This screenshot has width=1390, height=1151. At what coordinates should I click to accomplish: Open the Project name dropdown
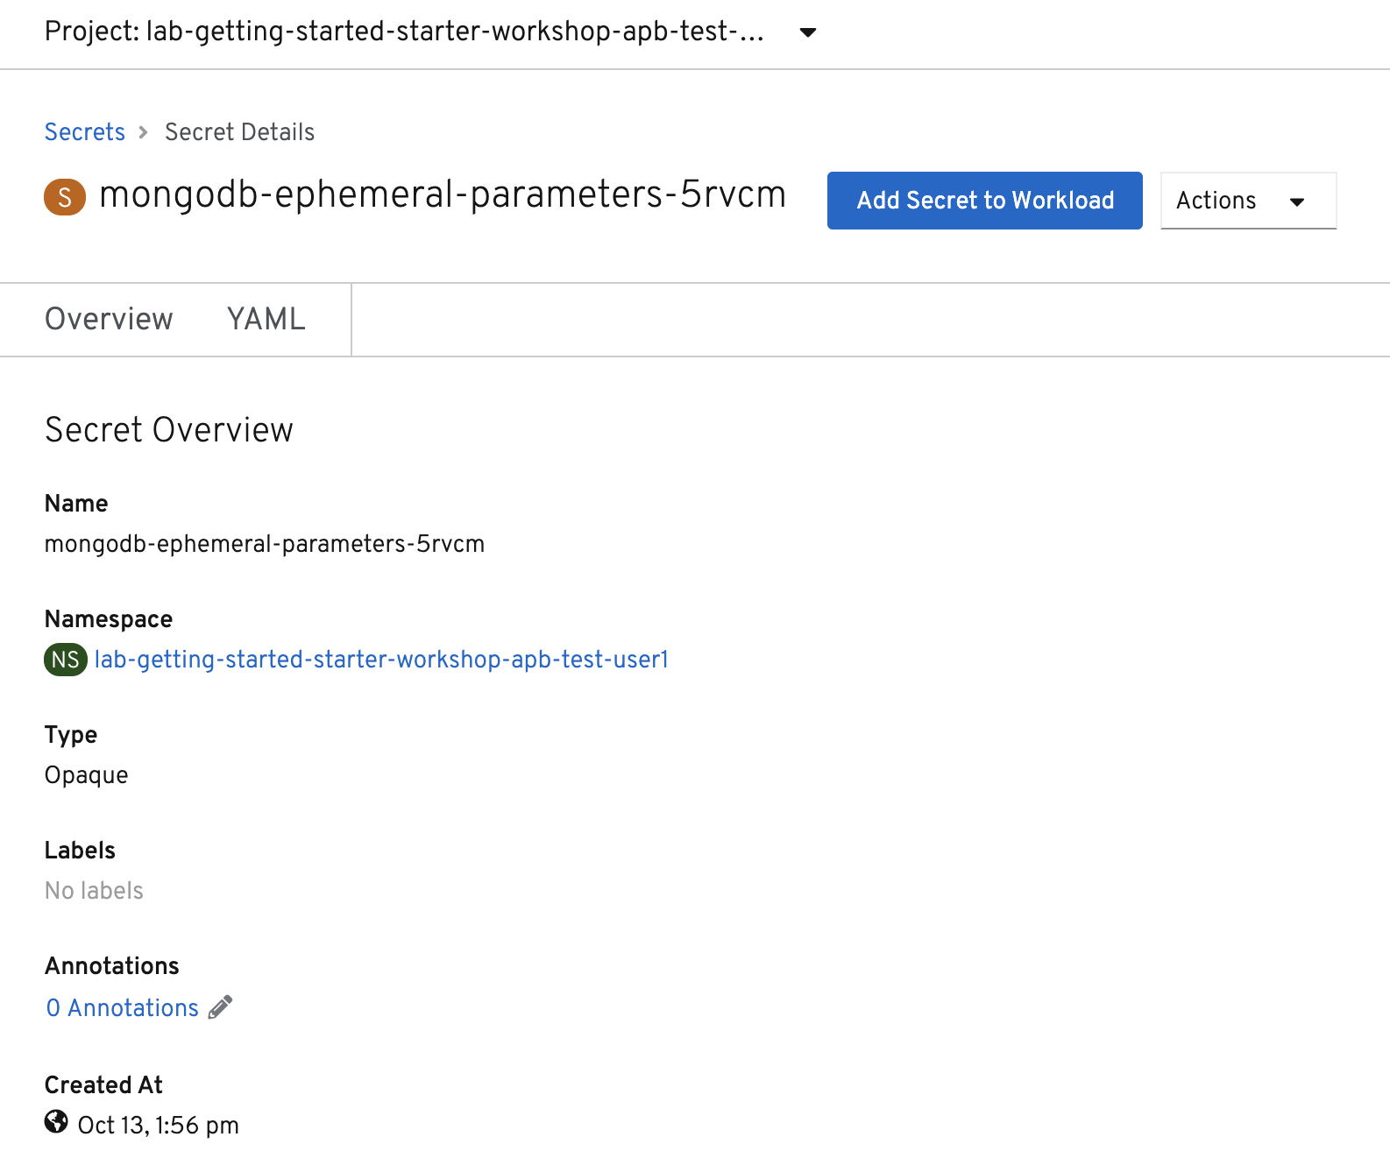coord(404,32)
